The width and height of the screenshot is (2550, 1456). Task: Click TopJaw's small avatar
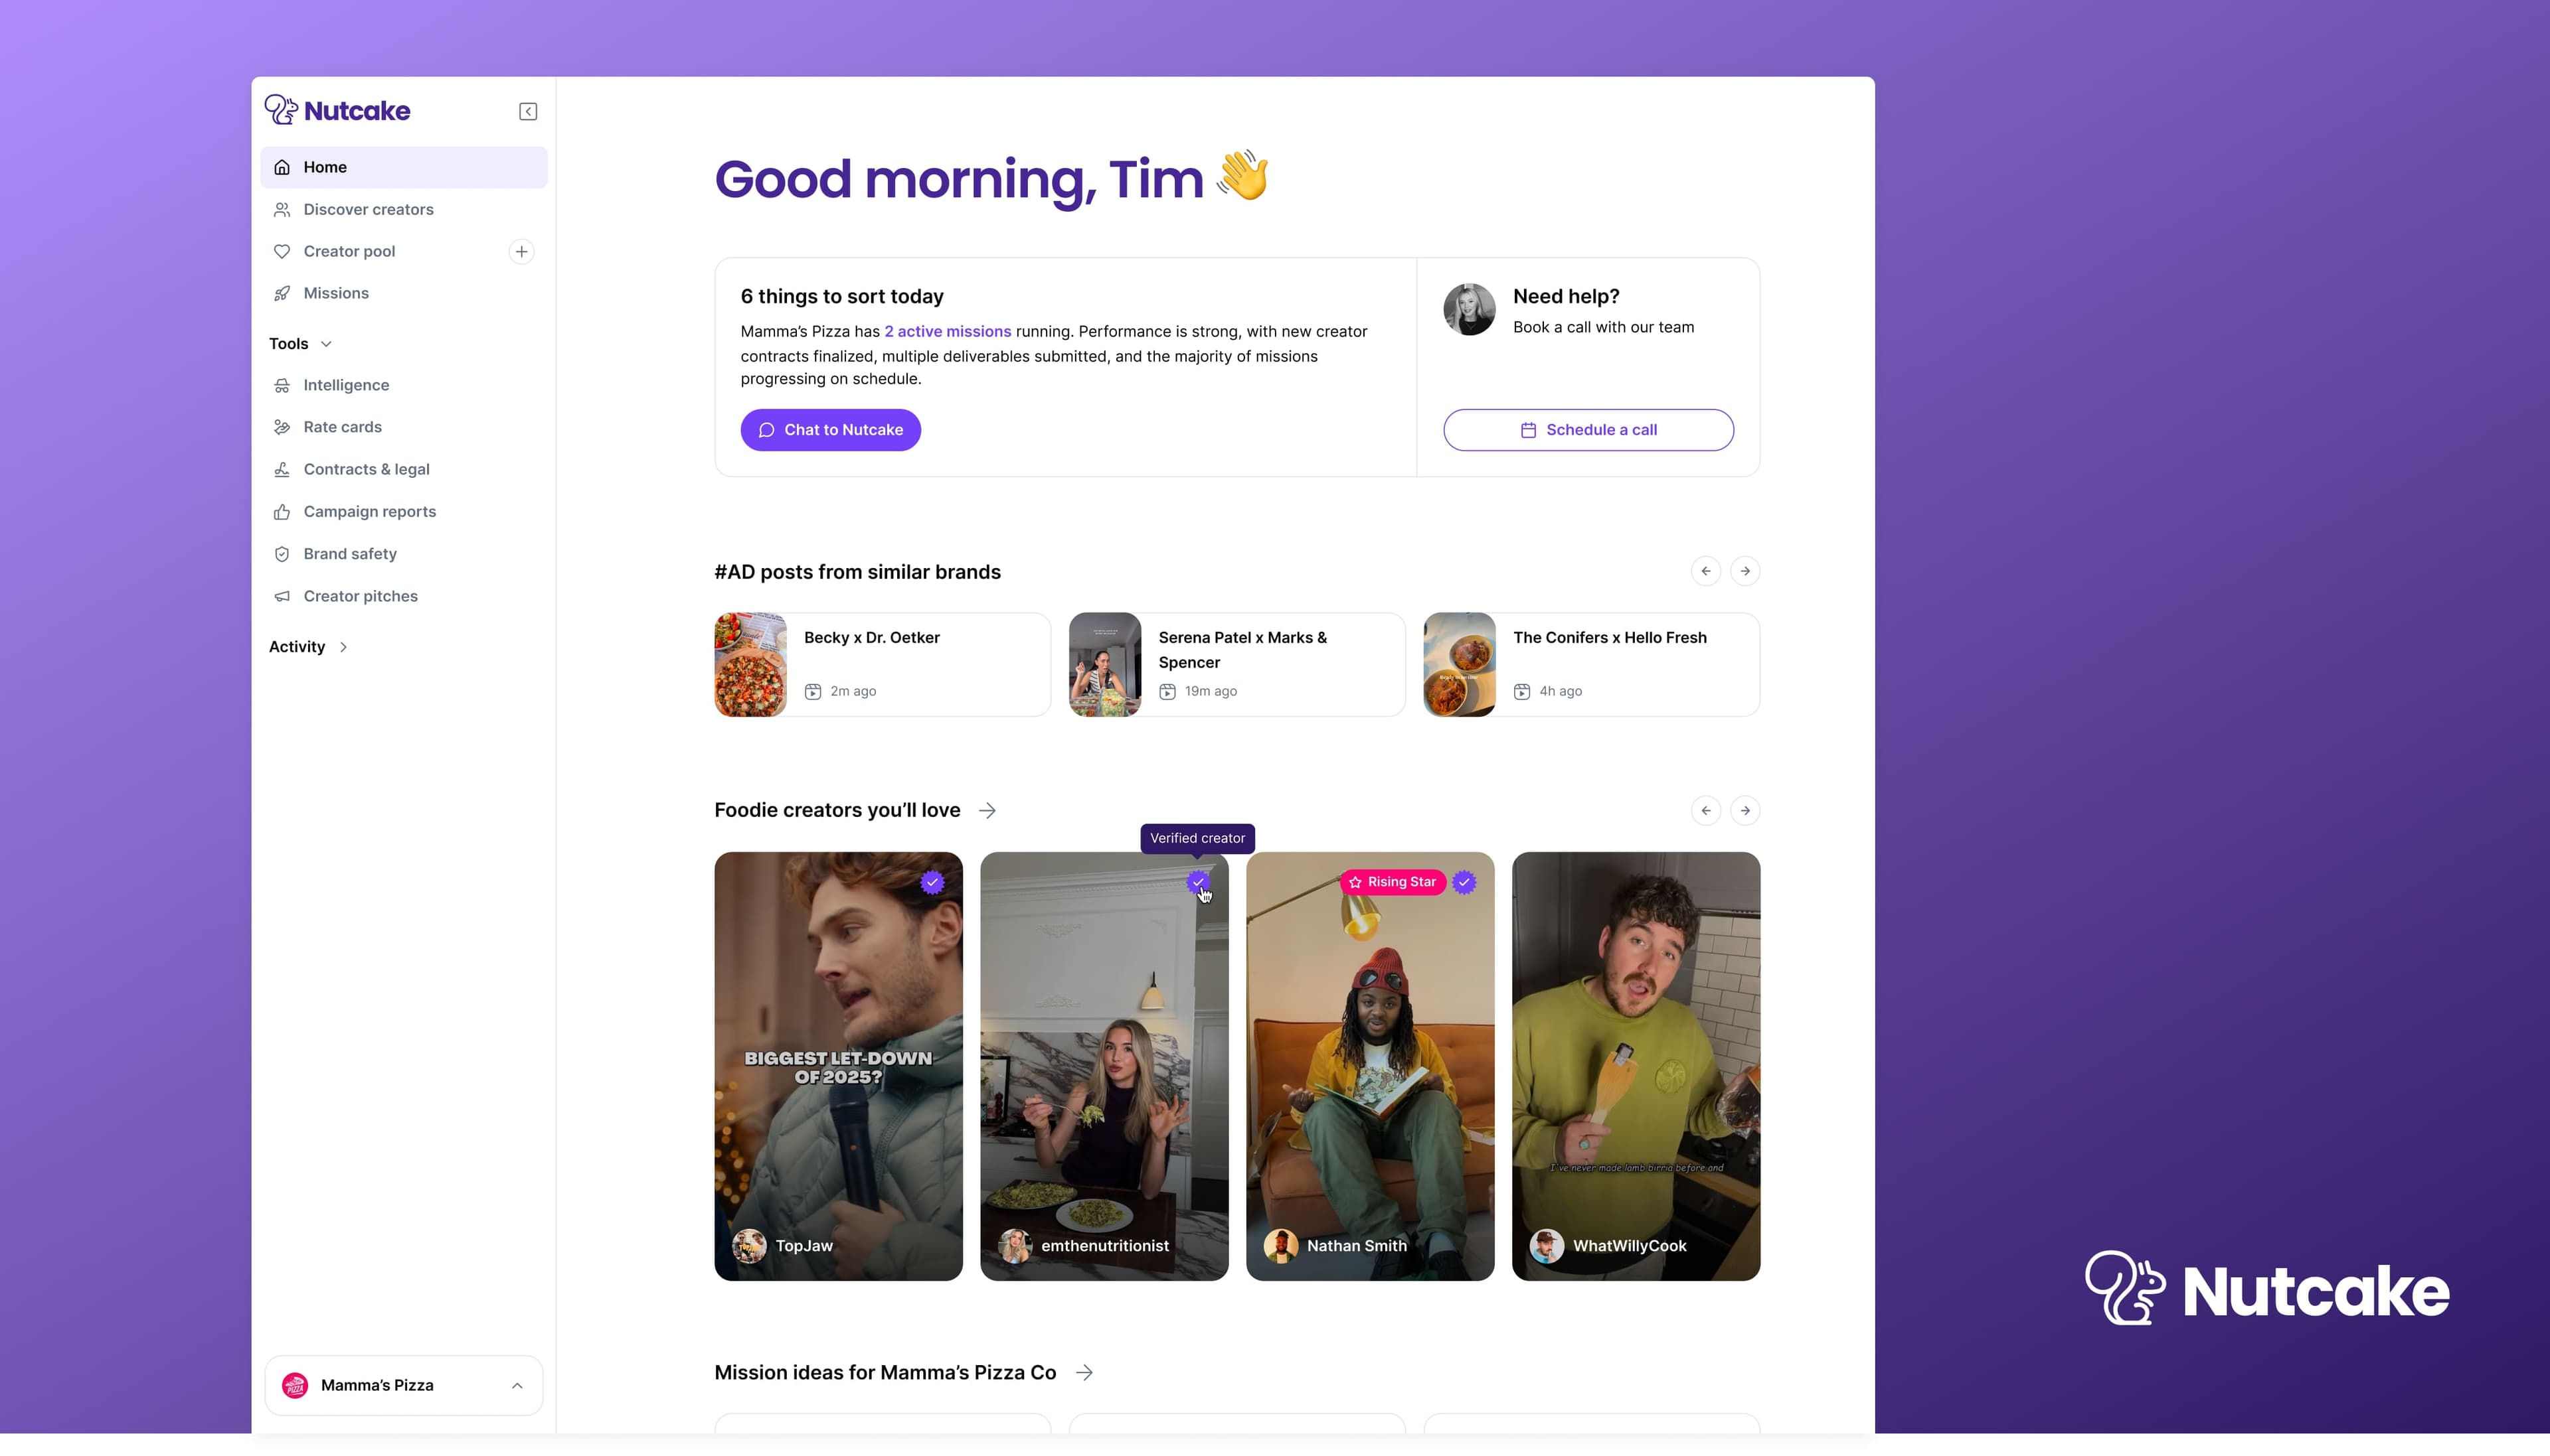[748, 1246]
